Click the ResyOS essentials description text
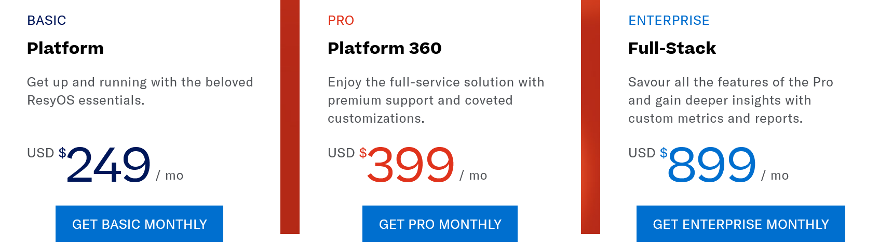The width and height of the screenshot is (879, 248). pos(140,91)
